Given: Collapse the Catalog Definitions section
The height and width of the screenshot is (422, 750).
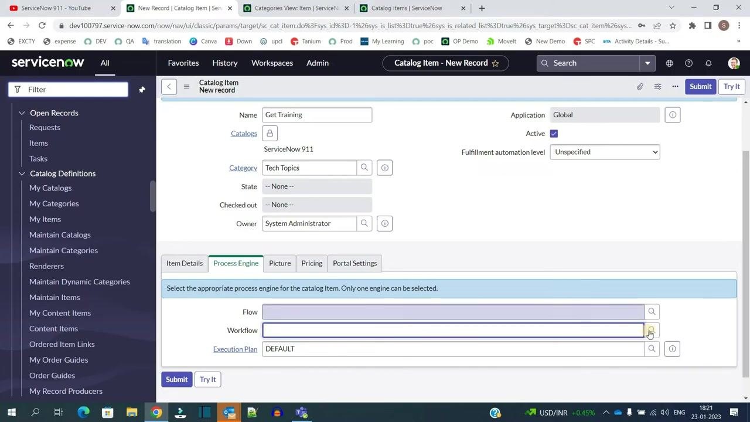Looking at the screenshot, I should [22, 173].
